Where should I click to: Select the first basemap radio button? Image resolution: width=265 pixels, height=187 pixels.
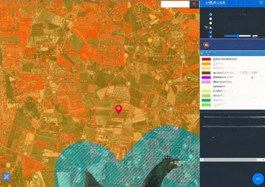tap(211, 14)
